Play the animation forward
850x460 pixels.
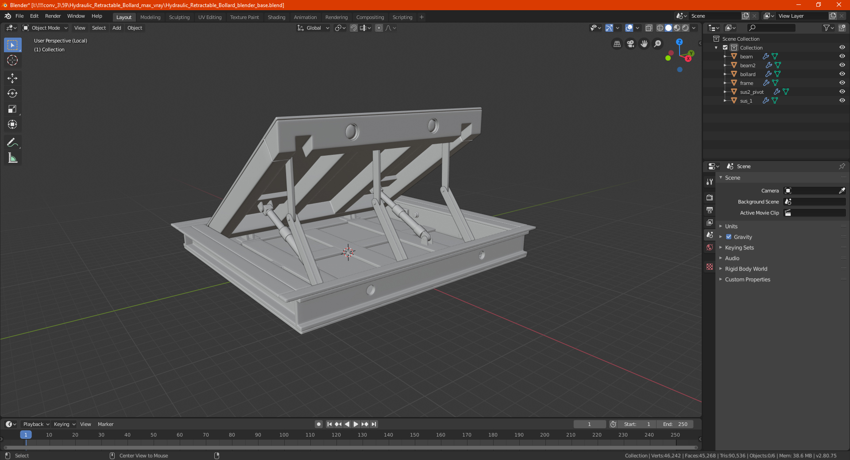pos(356,424)
